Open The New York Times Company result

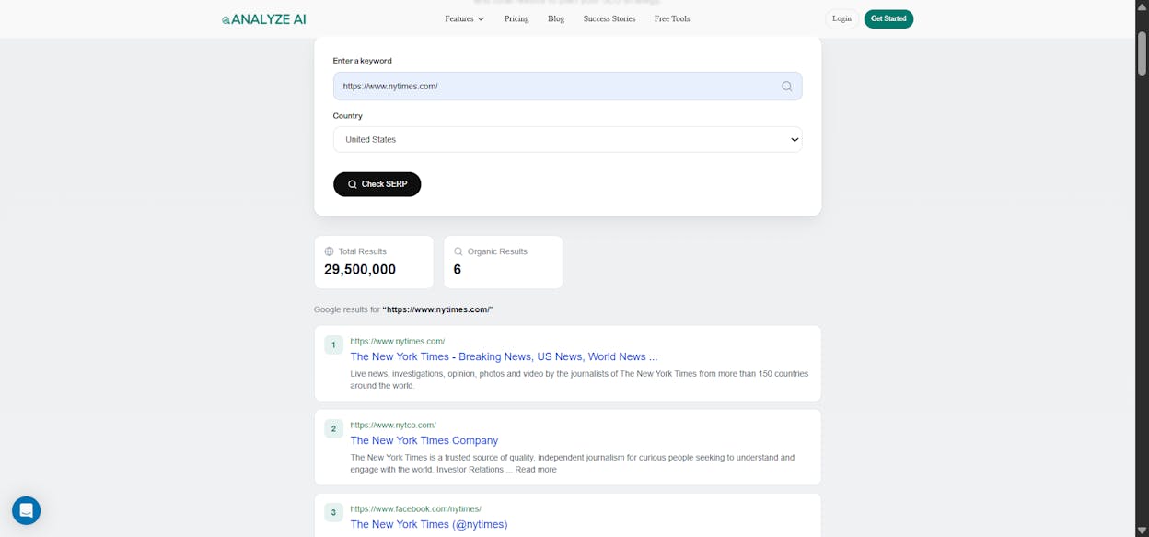pyautogui.click(x=424, y=440)
